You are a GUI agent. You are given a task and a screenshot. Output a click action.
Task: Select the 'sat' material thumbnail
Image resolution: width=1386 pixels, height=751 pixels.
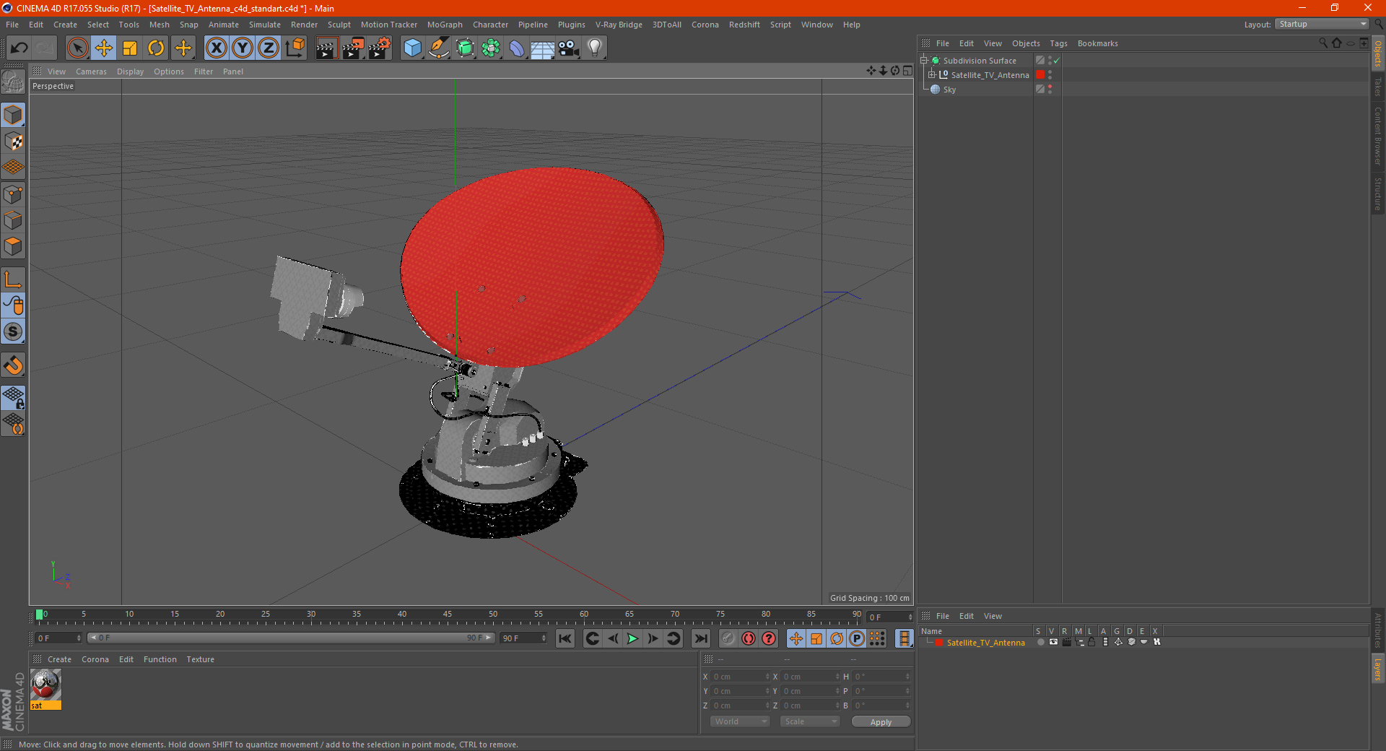pyautogui.click(x=45, y=689)
